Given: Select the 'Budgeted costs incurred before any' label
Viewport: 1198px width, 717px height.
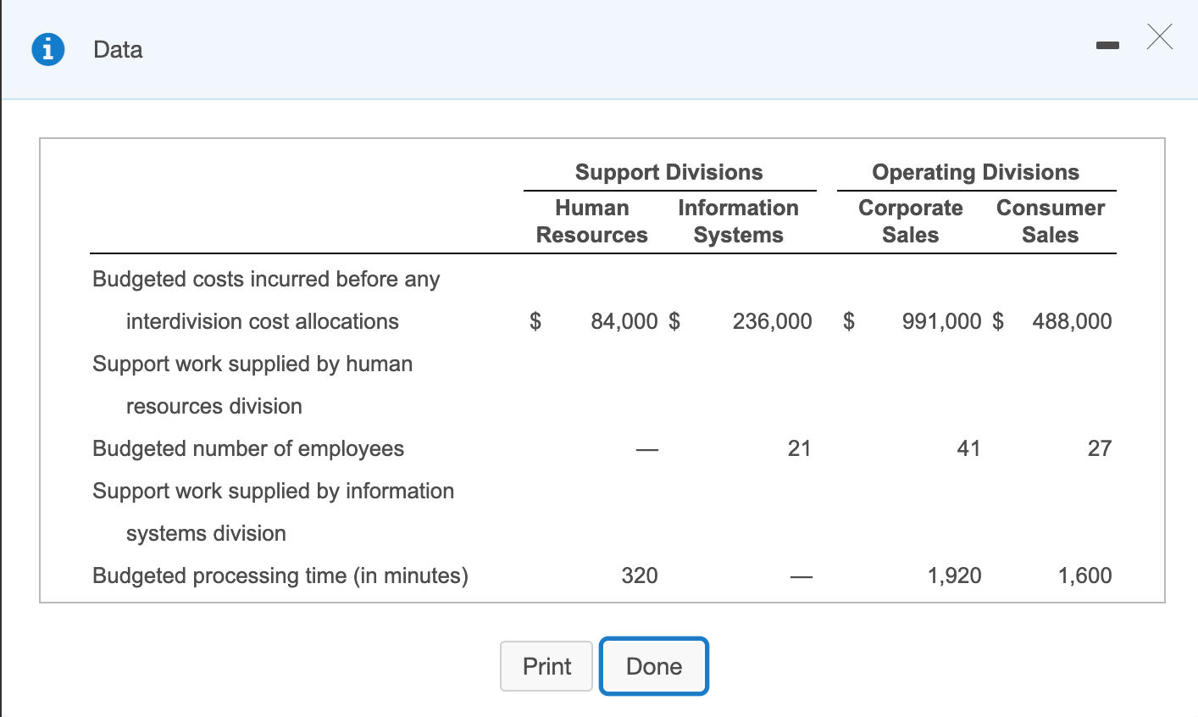Looking at the screenshot, I should 266,280.
